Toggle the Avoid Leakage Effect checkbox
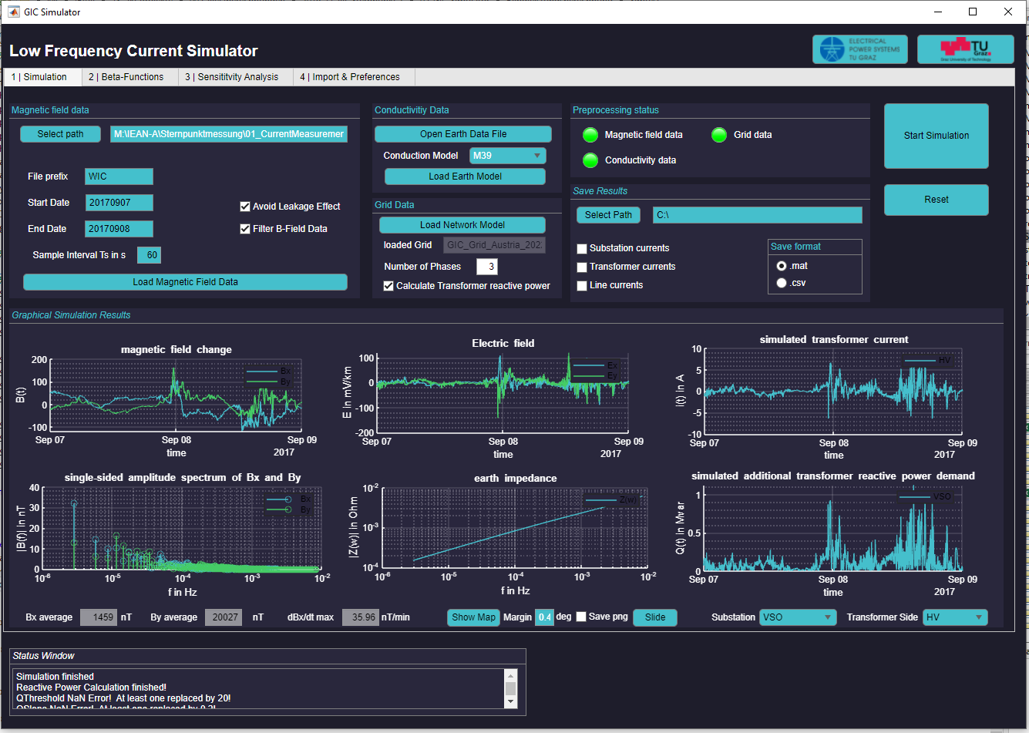The width and height of the screenshot is (1029, 733). coord(245,207)
